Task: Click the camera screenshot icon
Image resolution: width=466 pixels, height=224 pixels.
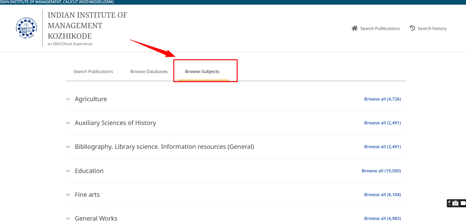Action: (x=455, y=203)
